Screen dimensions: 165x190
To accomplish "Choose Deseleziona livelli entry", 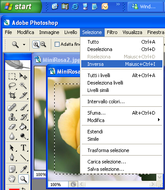I will [x=122, y=83].
